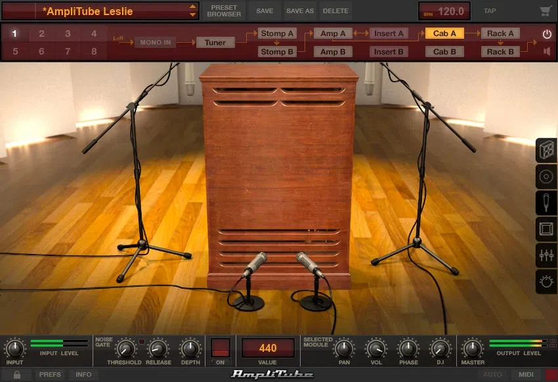This screenshot has width=558, height=382.
Task: Open the PREFS menu
Action: point(50,375)
